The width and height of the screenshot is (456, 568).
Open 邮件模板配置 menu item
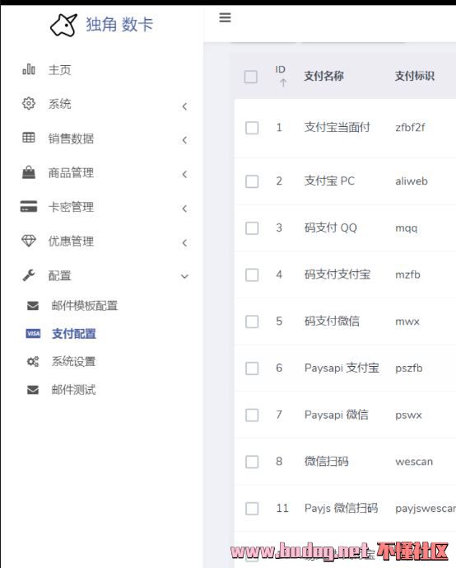click(x=85, y=306)
